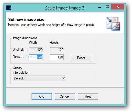Click the 'Width' column label

[x=33, y=43]
